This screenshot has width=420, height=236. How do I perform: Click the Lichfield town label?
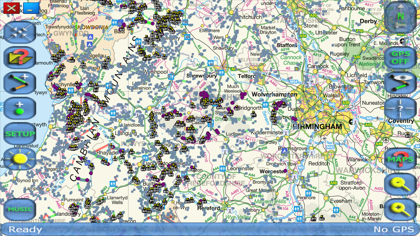coord(357,75)
